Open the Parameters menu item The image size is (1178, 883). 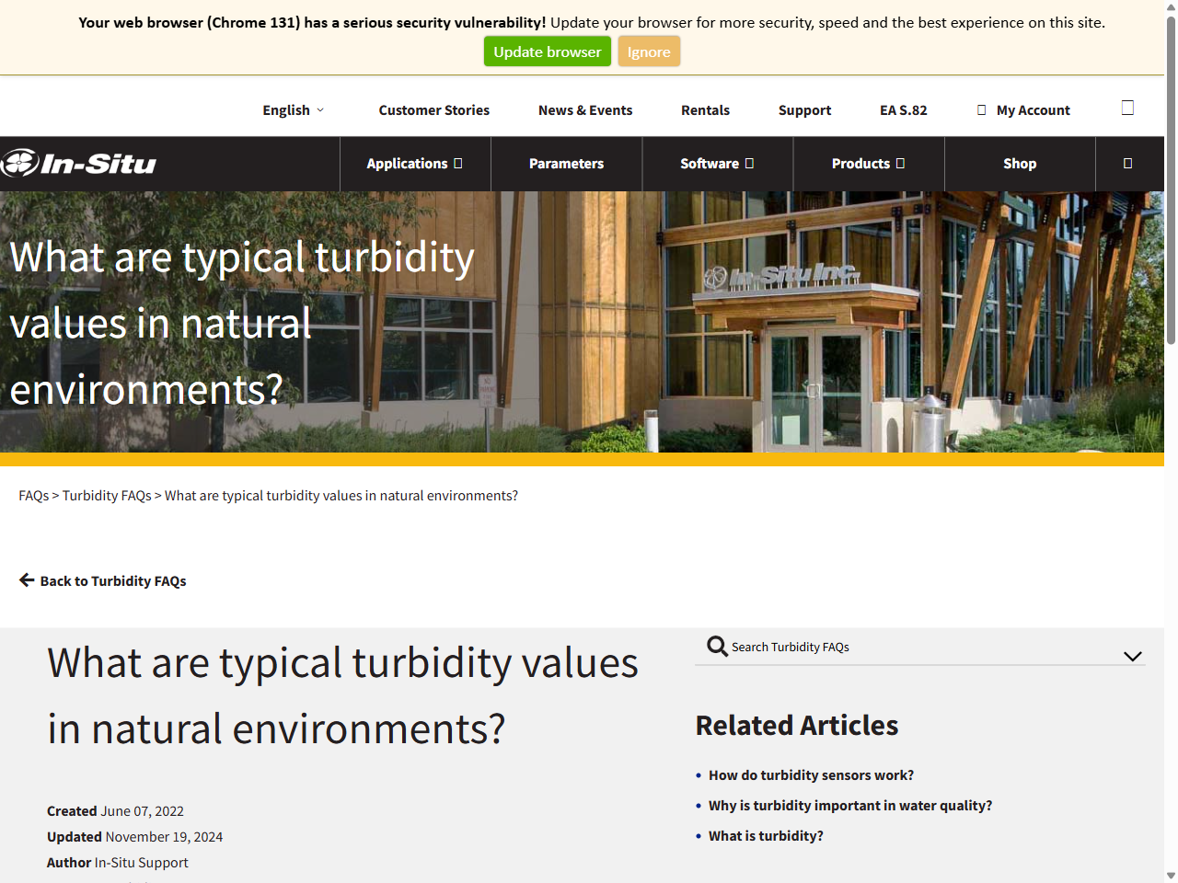pos(566,164)
